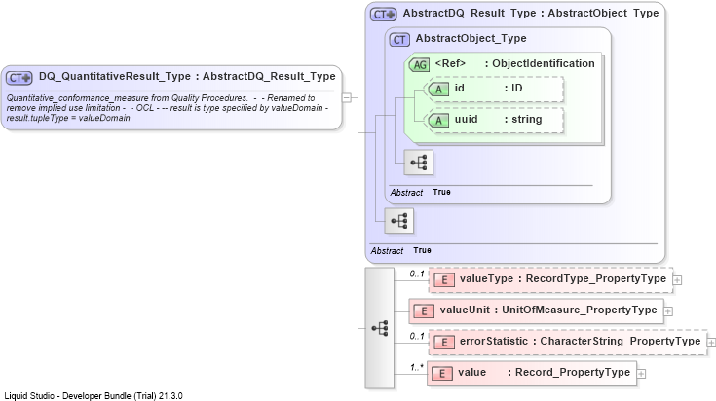
Task: Click the CT icon of DQ_QuantitativeResult_Type
Action: coord(19,78)
